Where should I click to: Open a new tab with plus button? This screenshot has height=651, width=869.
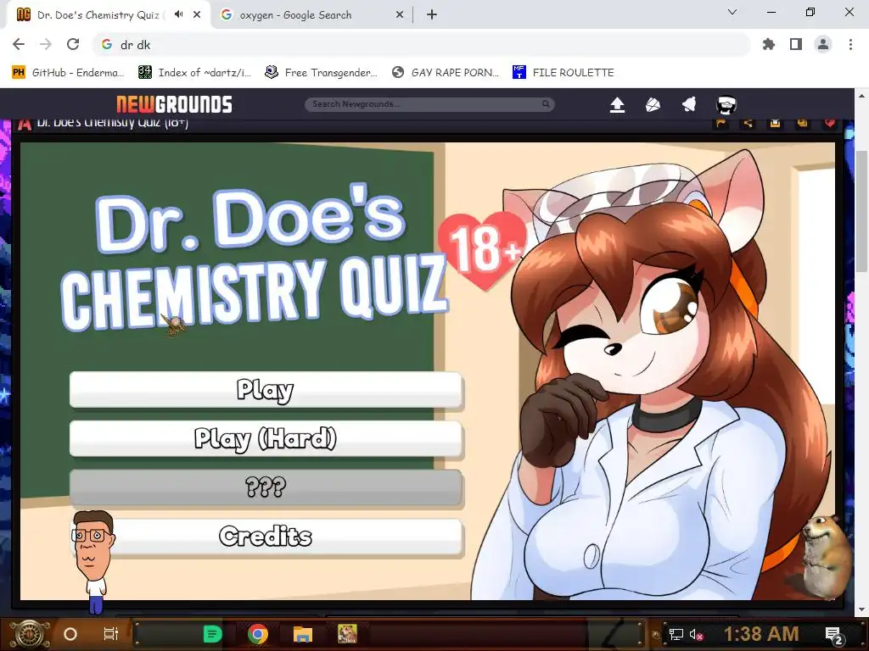(x=432, y=14)
